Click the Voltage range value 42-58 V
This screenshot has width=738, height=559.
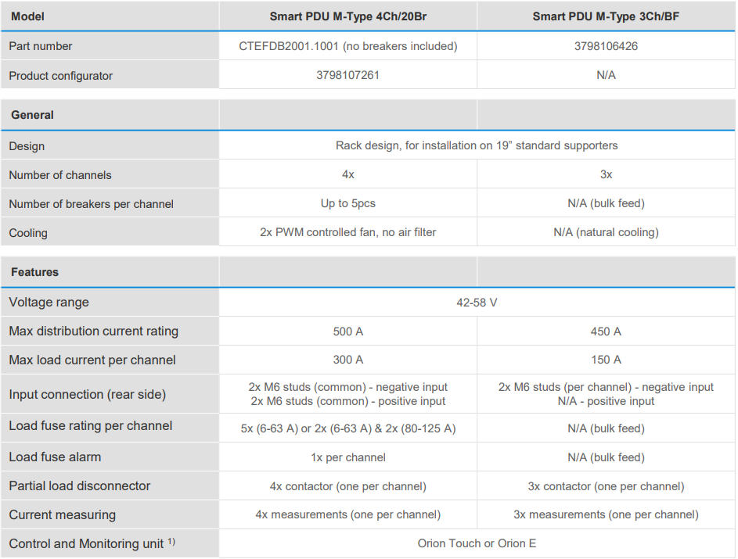pos(477,303)
